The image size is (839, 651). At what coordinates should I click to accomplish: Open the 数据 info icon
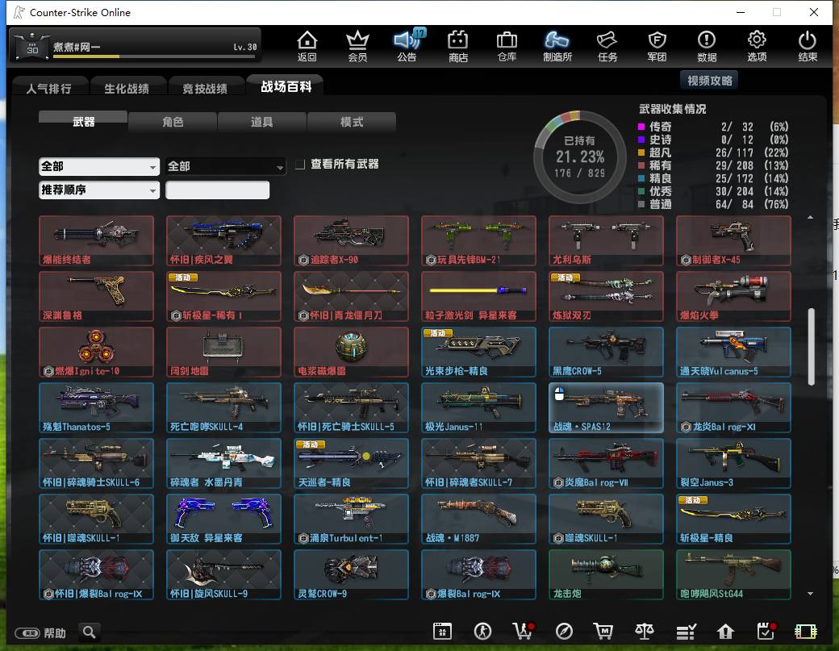[707, 46]
